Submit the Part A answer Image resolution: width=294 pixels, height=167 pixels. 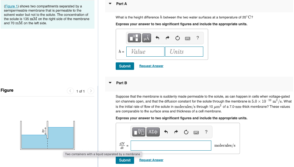coord(125,66)
